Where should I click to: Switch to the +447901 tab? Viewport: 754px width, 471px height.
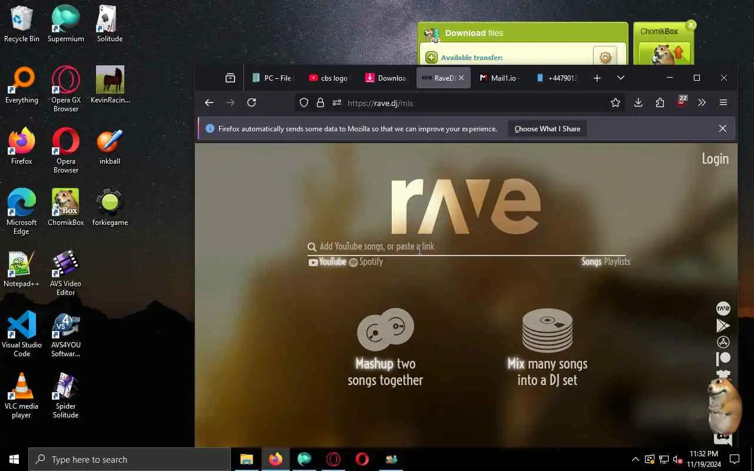click(x=557, y=78)
